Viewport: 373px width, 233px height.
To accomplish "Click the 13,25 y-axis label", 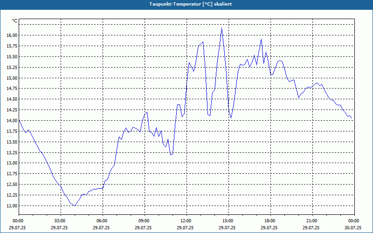I will pyautogui.click(x=12, y=153).
